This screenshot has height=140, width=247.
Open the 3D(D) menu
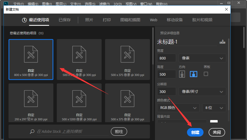pos(118,4)
